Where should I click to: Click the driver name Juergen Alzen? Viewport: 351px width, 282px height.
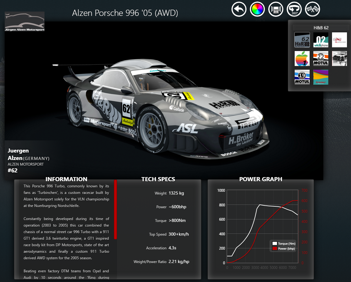pyautogui.click(x=18, y=154)
